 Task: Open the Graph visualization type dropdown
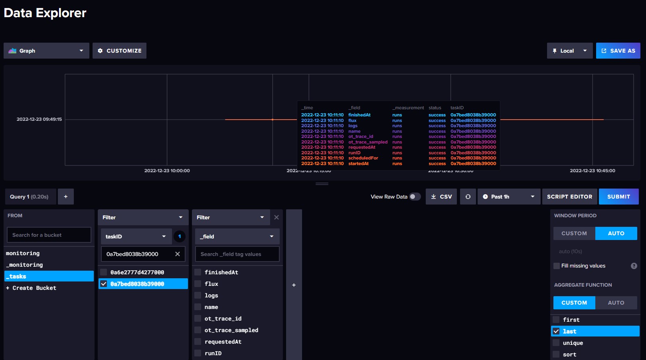click(x=46, y=51)
